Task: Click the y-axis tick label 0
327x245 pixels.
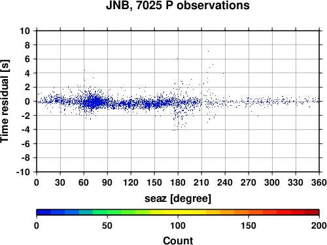Action: (x=27, y=101)
